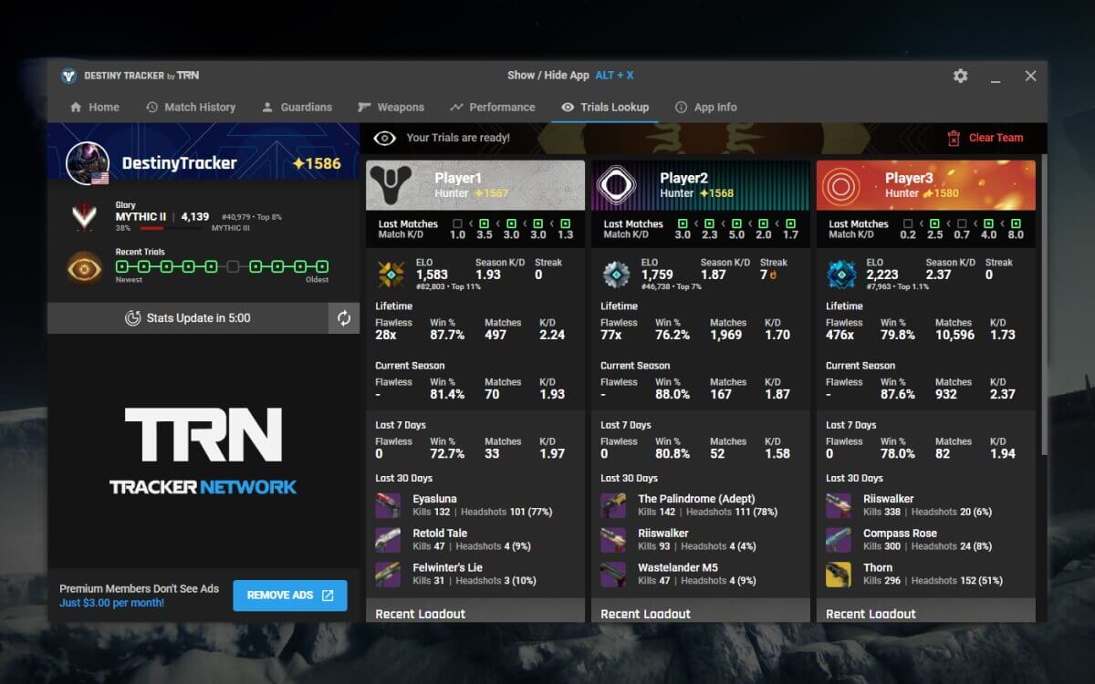Click Player2's Riiswalker weapon icon
Screen dimensions: 1095x684
[x=613, y=539]
